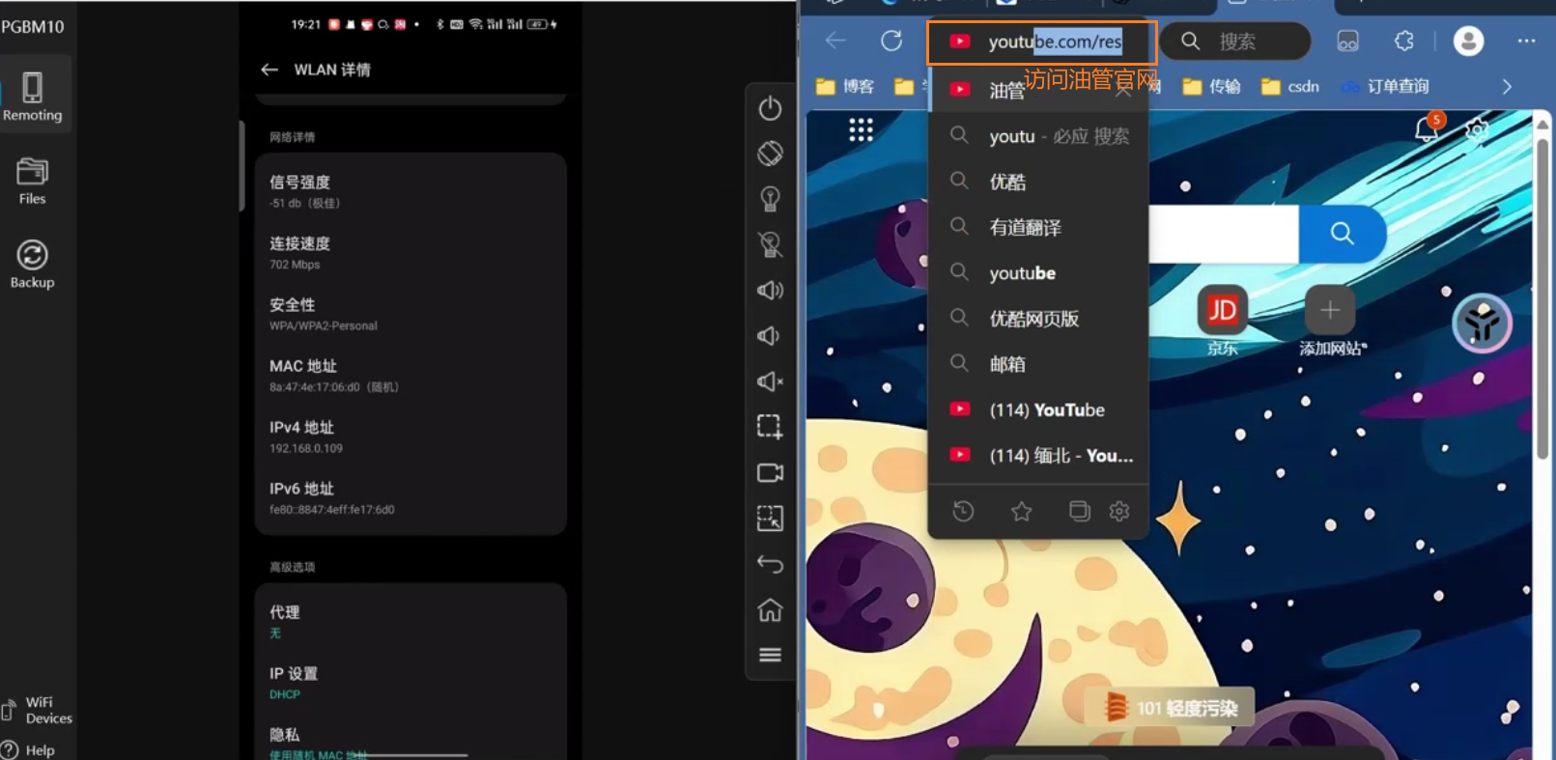Open the 博客 bookmark folder

click(845, 87)
